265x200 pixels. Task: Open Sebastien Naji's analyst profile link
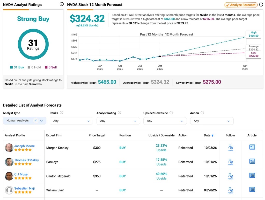point(25,189)
